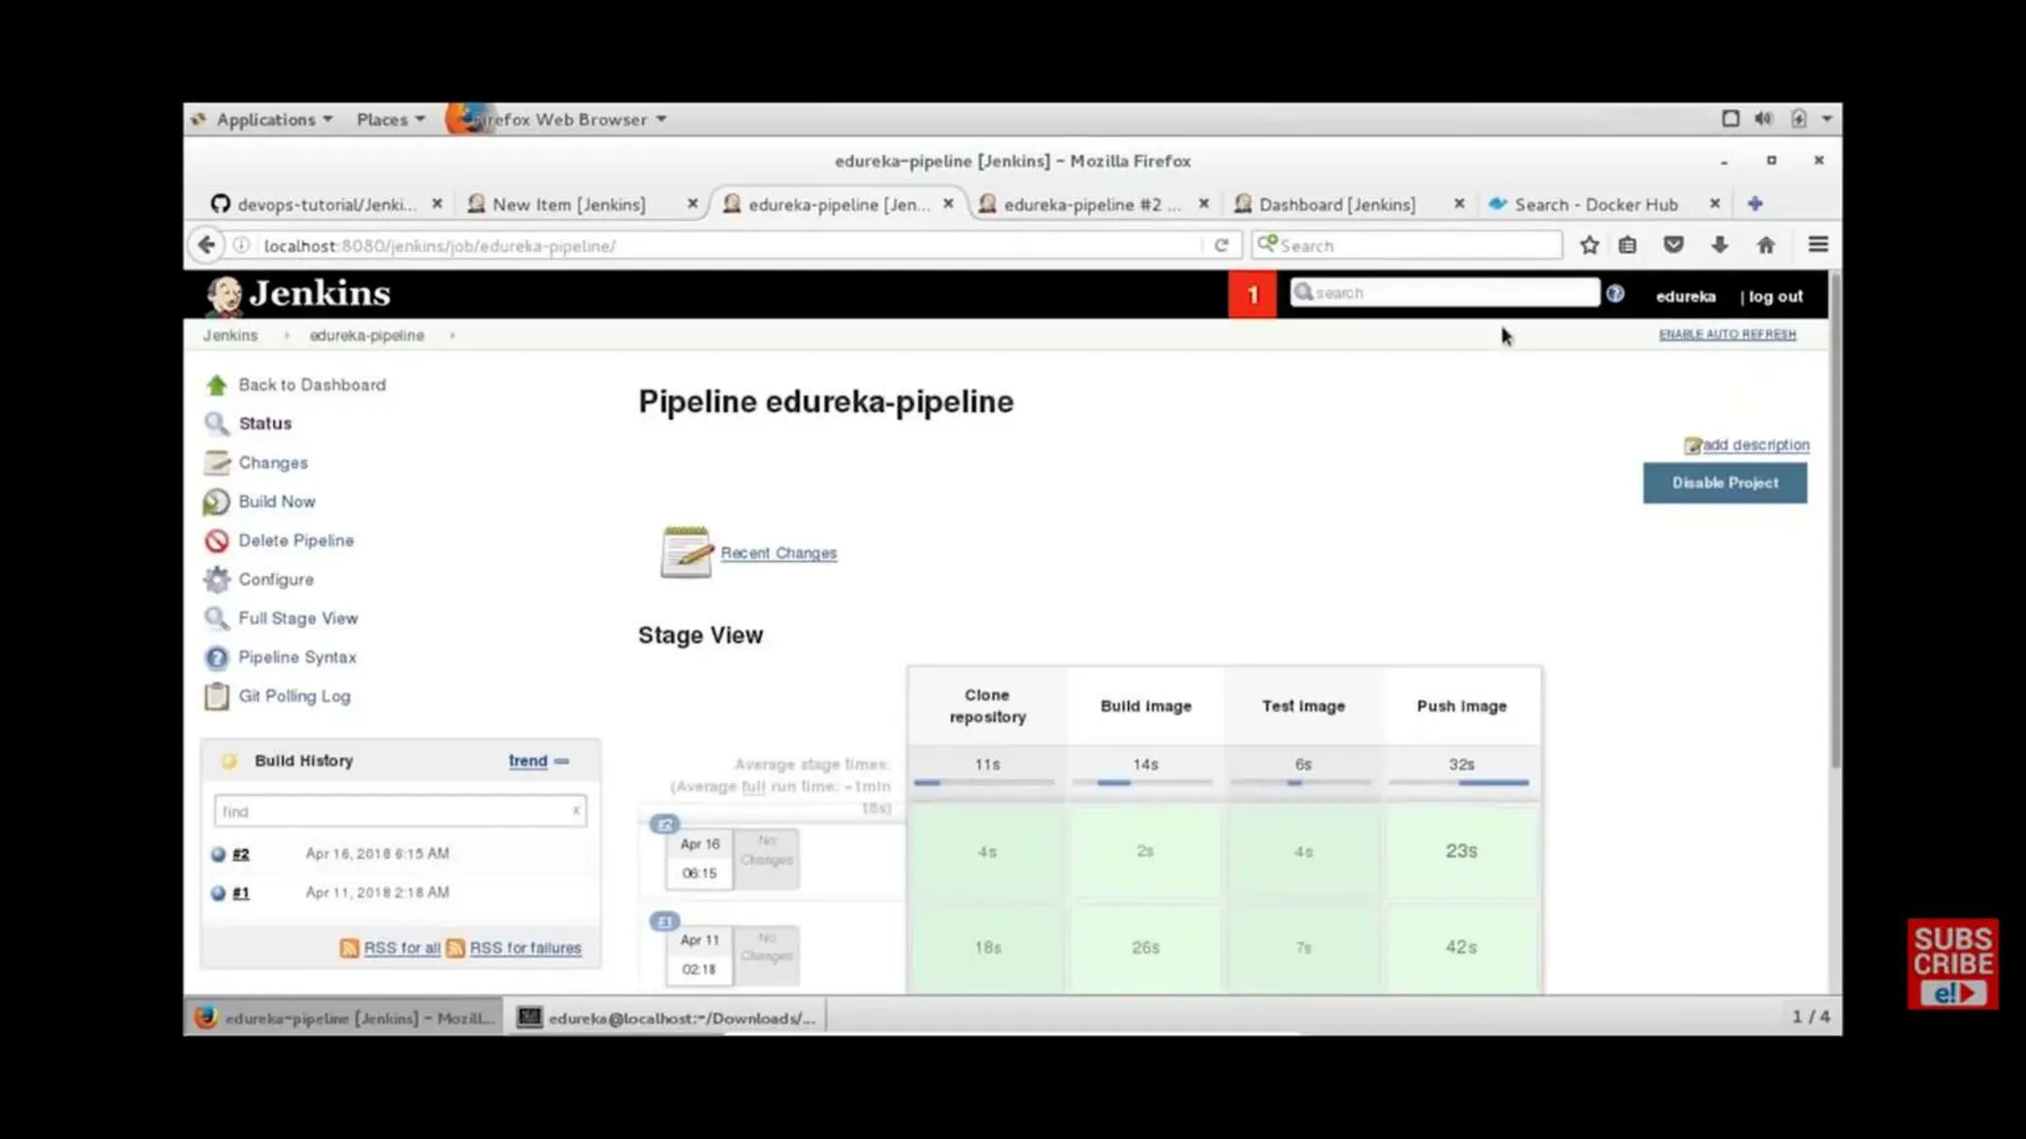Click the RSS for all feed icon
Image resolution: width=2026 pixels, height=1139 pixels.
[x=349, y=948]
